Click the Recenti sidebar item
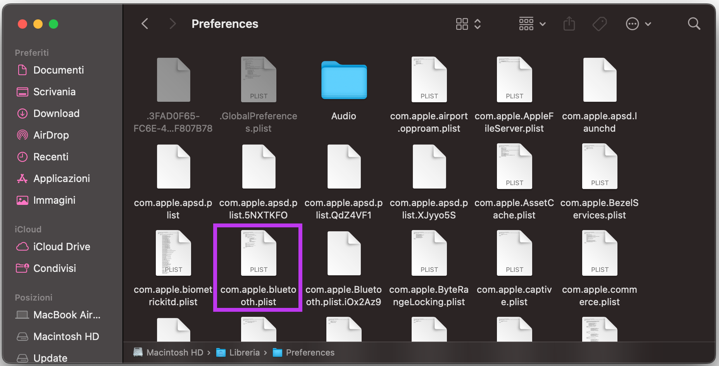The width and height of the screenshot is (719, 366). (52, 157)
